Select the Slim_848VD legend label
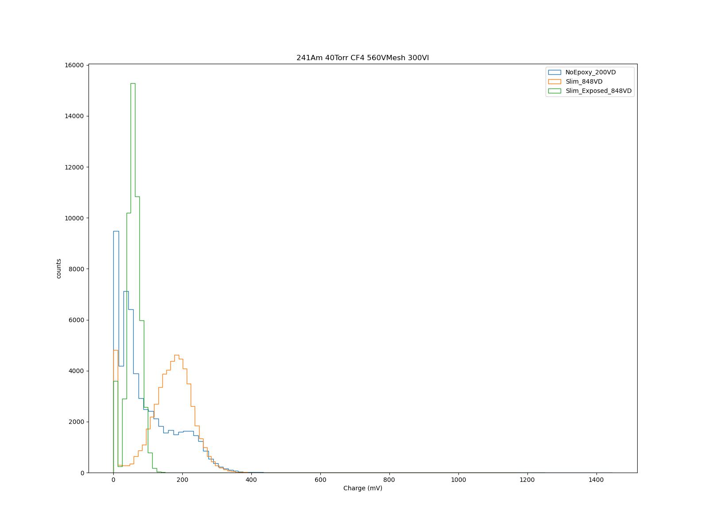Viewport: 708px width, 531px height. click(584, 81)
